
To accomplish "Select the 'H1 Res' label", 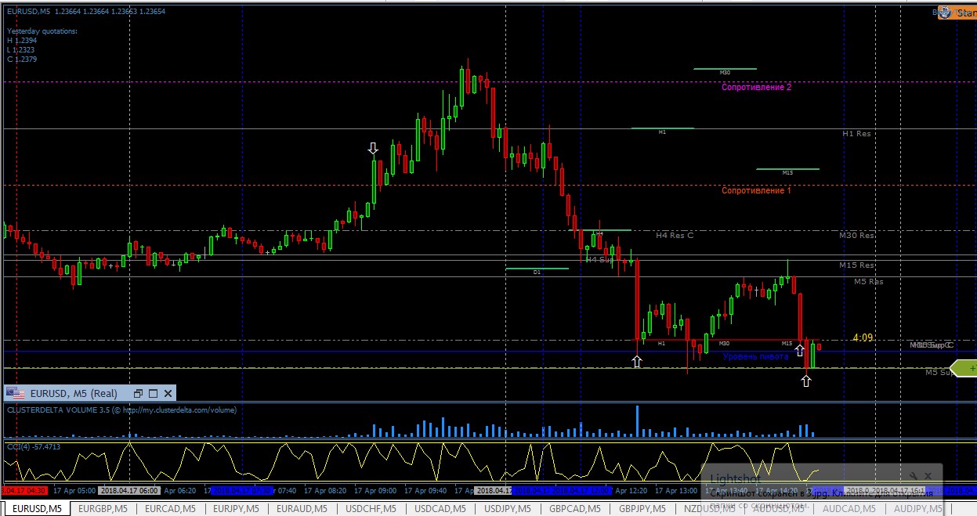I will [856, 134].
